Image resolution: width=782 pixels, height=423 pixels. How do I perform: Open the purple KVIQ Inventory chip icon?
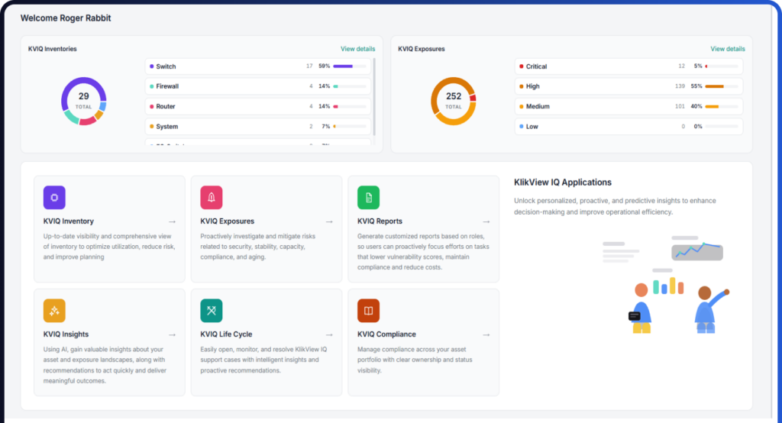(54, 198)
